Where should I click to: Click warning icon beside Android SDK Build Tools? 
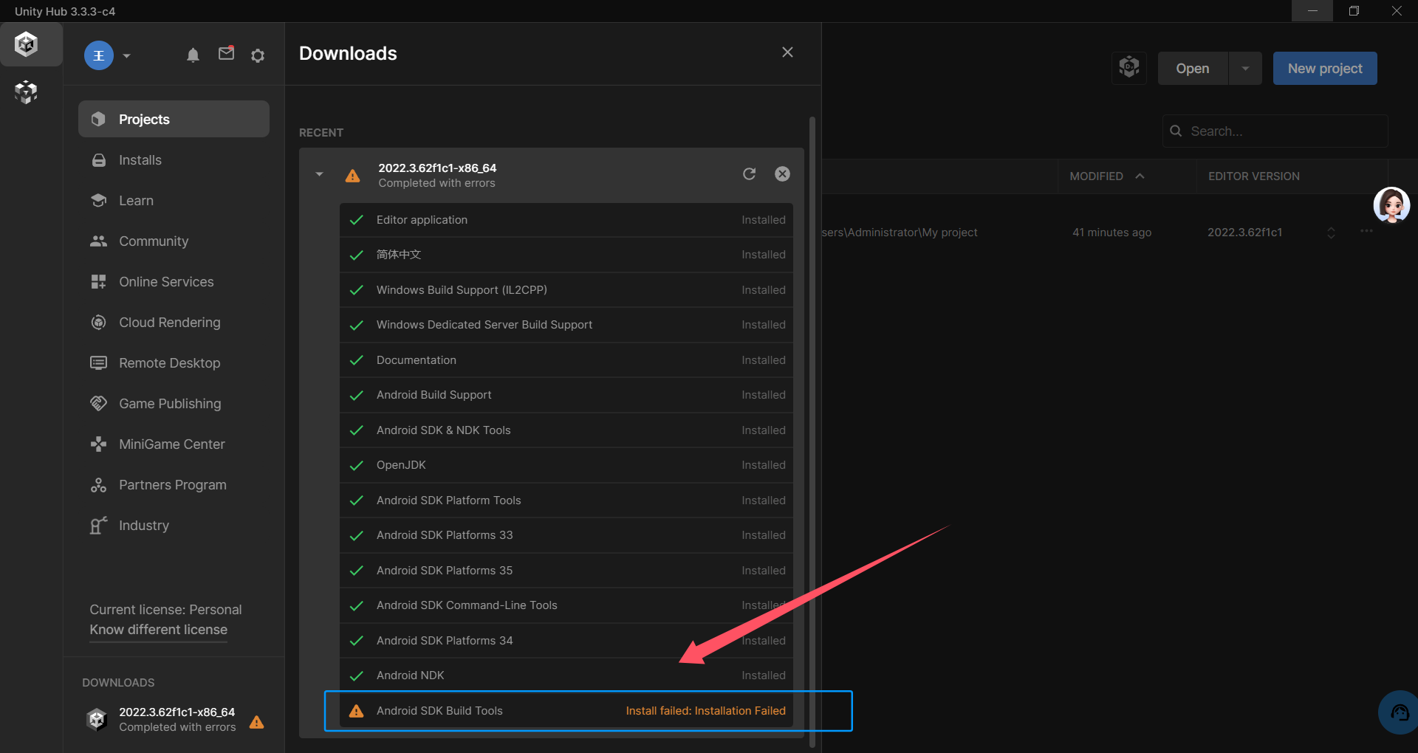pos(356,711)
